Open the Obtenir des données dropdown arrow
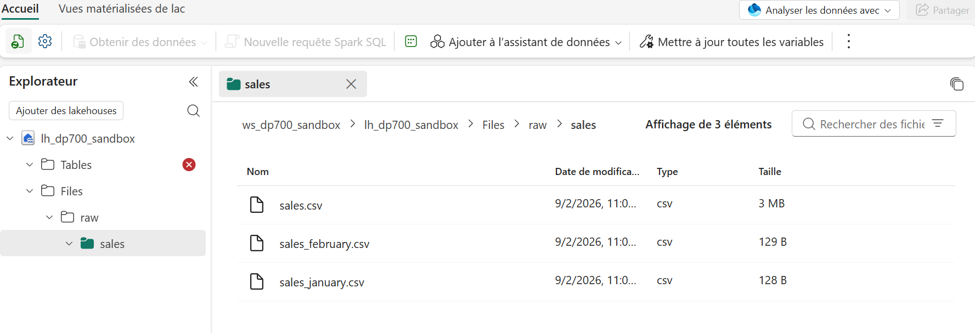Screen dimensions: 975x333 click(x=204, y=42)
